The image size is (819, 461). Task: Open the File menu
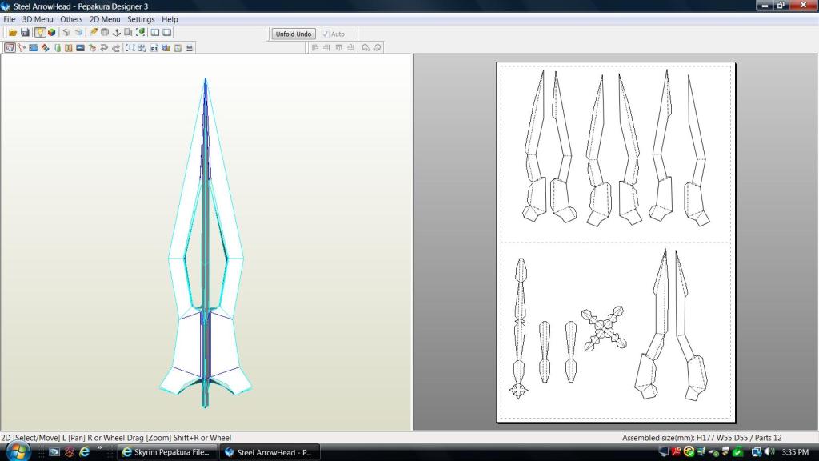click(10, 19)
